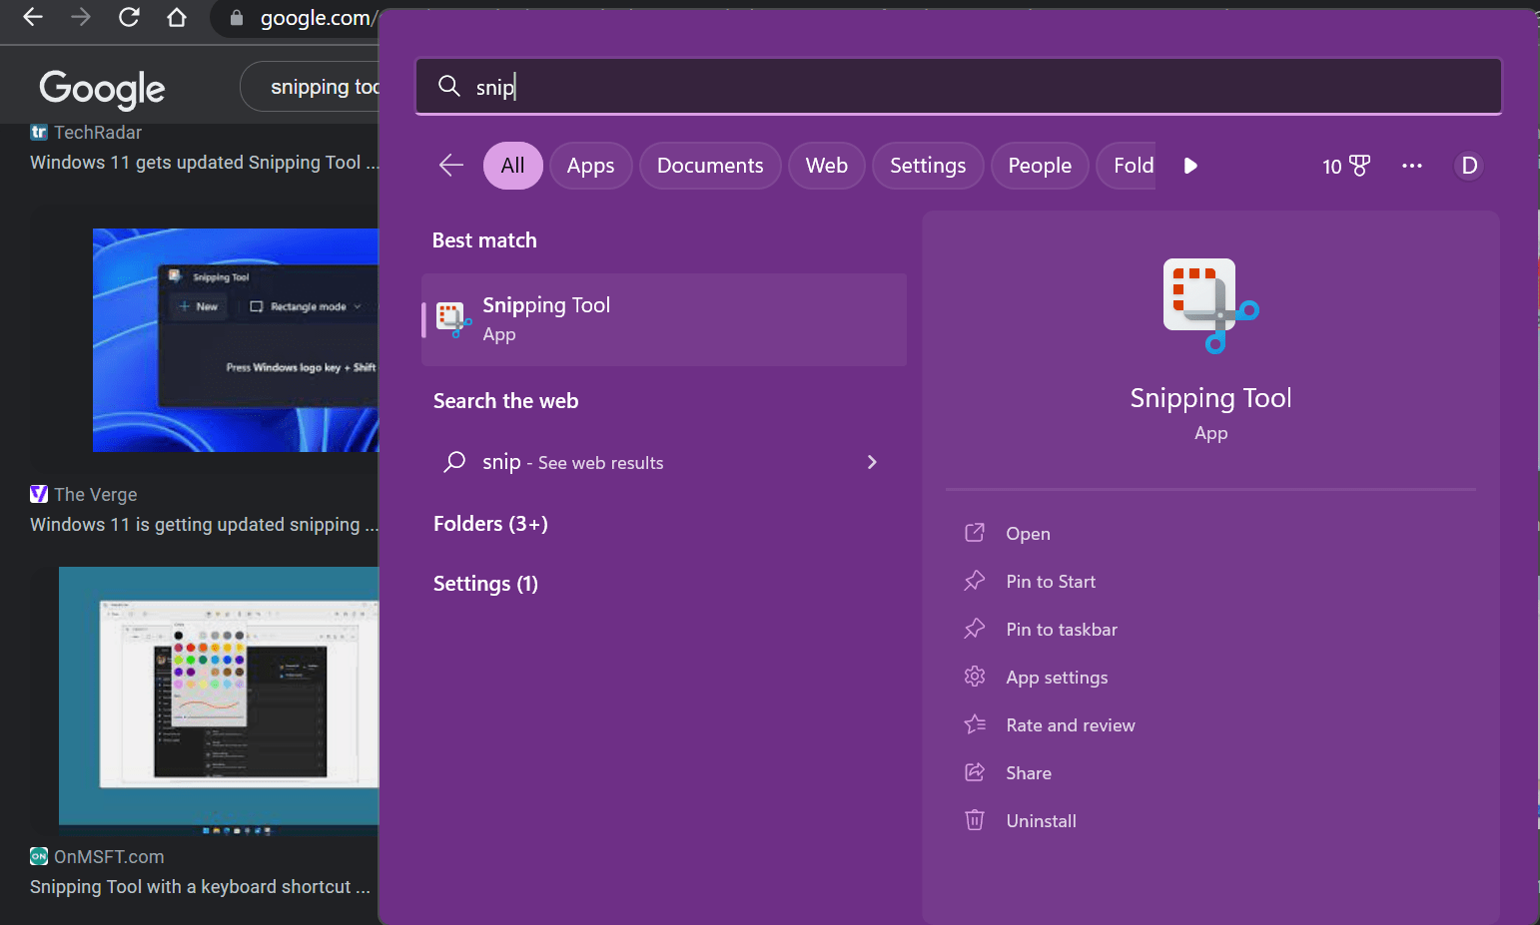Image resolution: width=1540 pixels, height=925 pixels.
Task: Choose Pin to Start
Action: (1051, 582)
